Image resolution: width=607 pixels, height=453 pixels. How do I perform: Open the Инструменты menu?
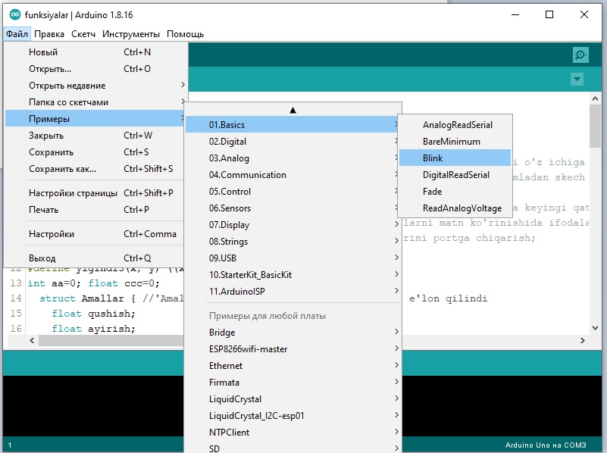tap(131, 34)
